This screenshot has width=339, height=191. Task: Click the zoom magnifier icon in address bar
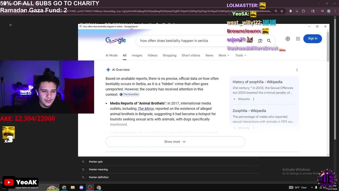pyautogui.click(x=276, y=11)
